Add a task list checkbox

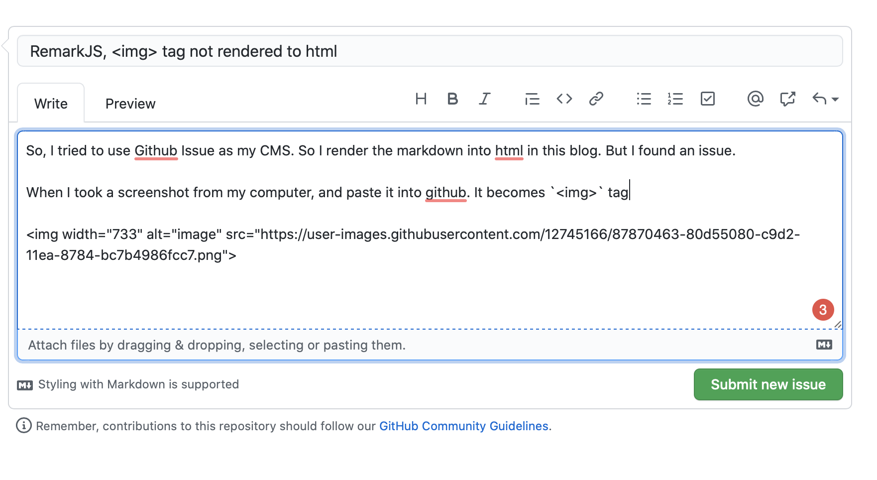coord(708,99)
